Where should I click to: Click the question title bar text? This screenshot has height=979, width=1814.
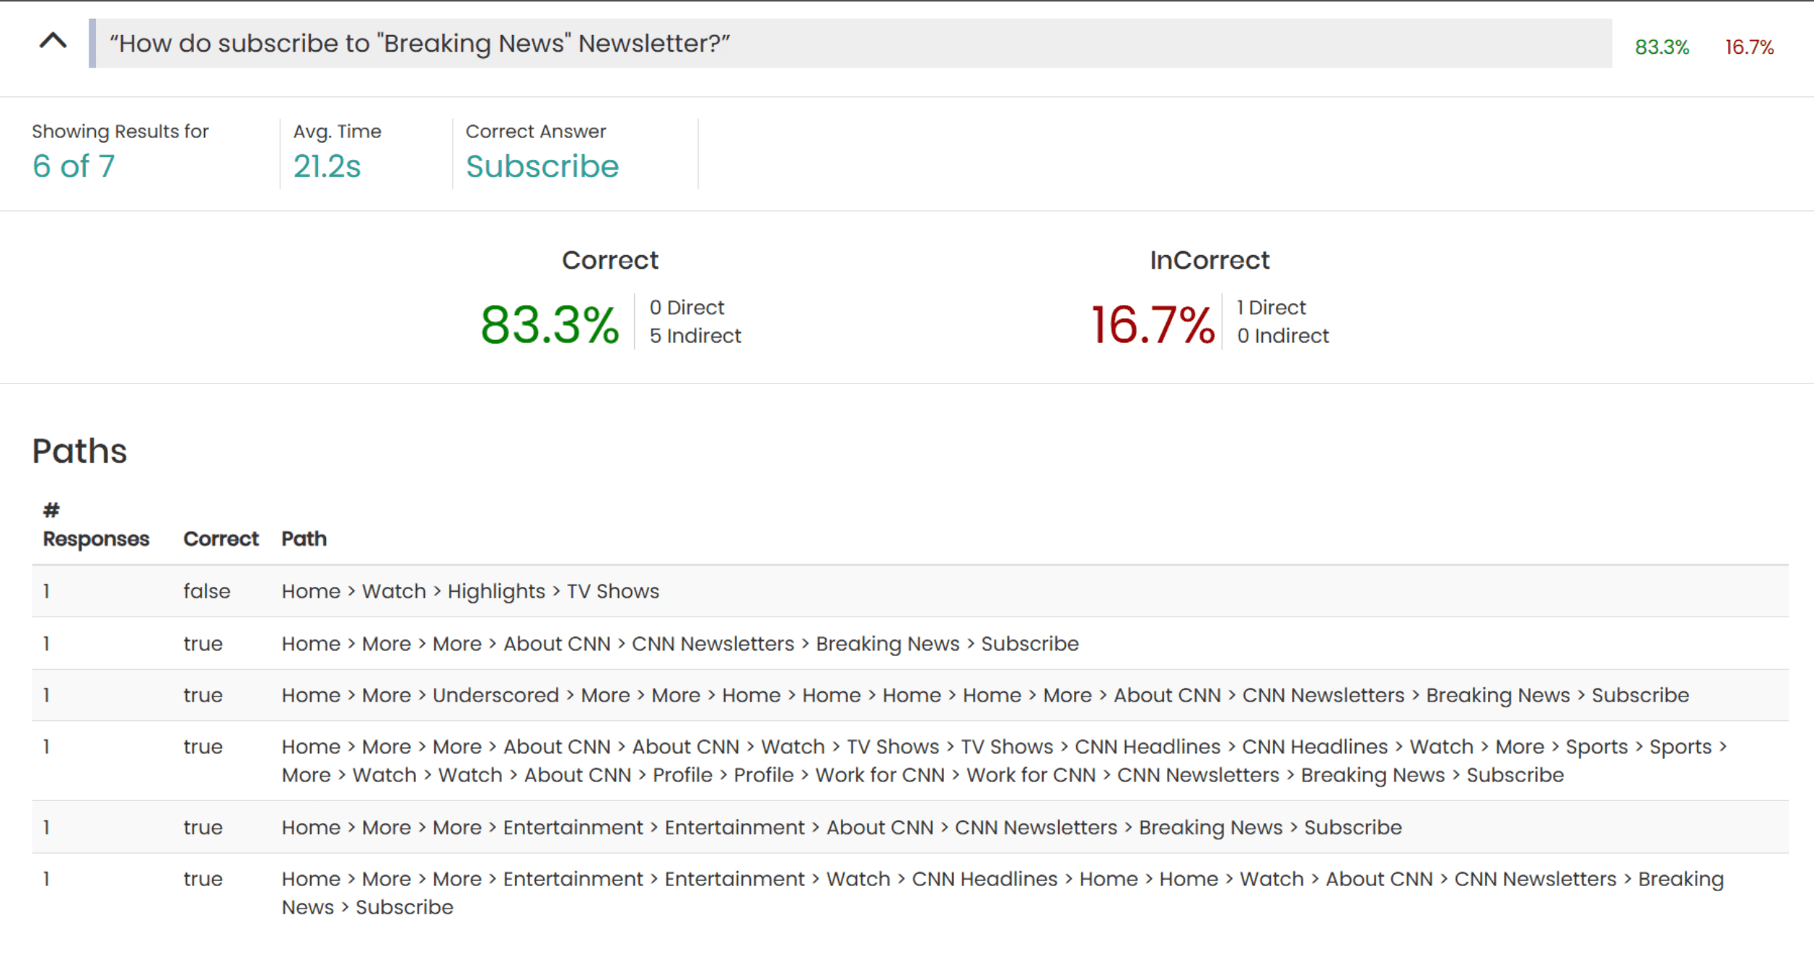pyautogui.click(x=419, y=44)
